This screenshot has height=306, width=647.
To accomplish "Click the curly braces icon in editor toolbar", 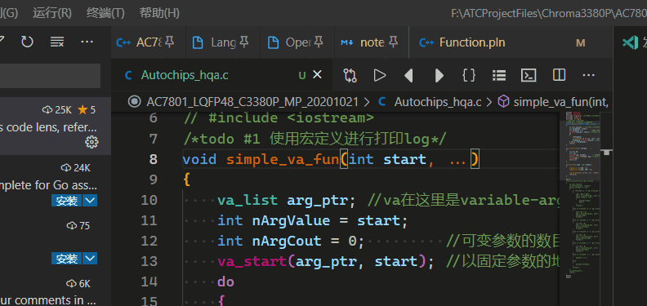I will pos(469,75).
